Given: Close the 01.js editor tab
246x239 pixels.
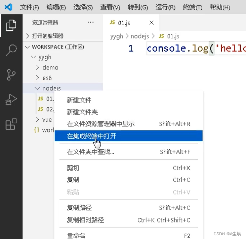Looking at the screenshot, I should (151, 23).
